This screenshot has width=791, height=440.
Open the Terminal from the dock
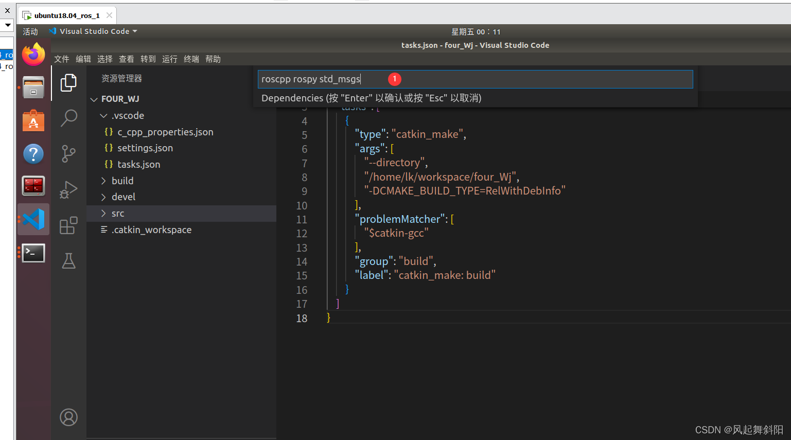tap(33, 253)
